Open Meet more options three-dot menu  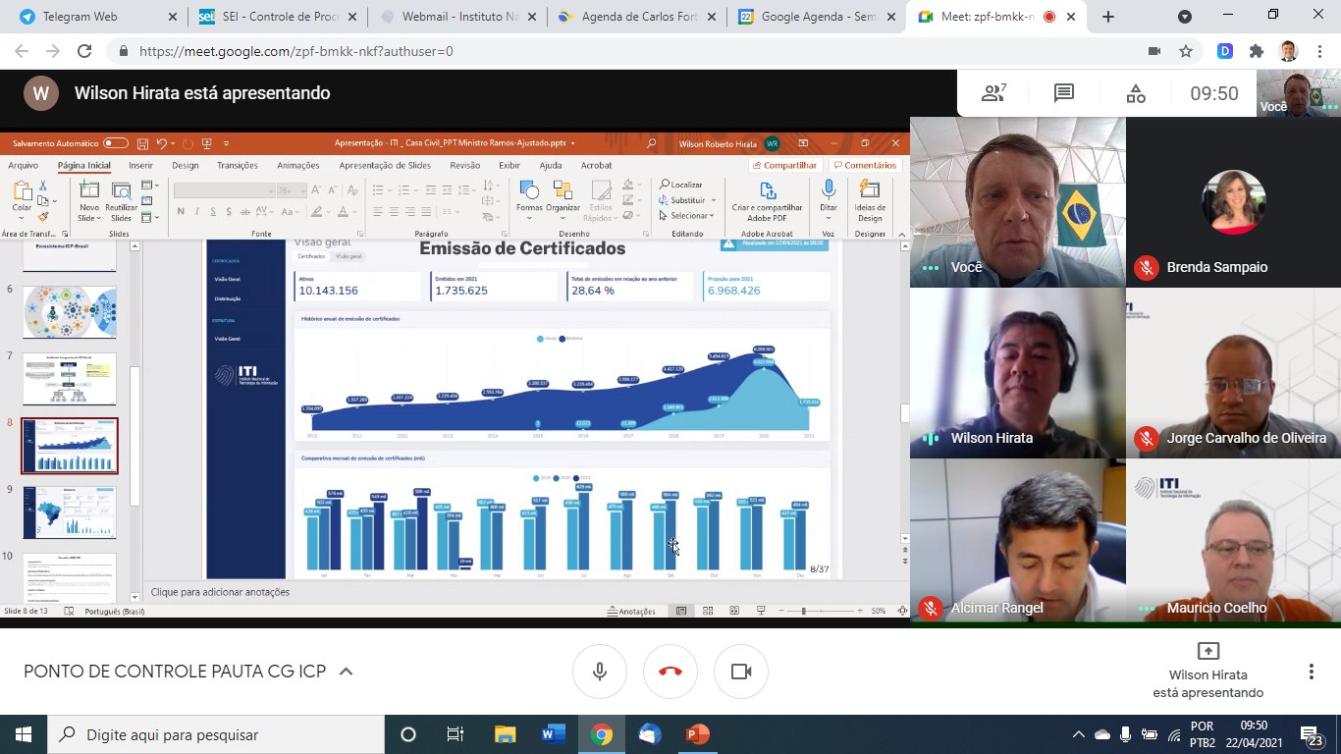point(1311,672)
